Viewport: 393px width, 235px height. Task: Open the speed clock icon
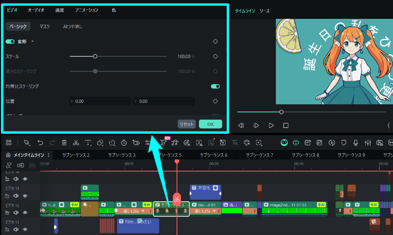(112, 143)
